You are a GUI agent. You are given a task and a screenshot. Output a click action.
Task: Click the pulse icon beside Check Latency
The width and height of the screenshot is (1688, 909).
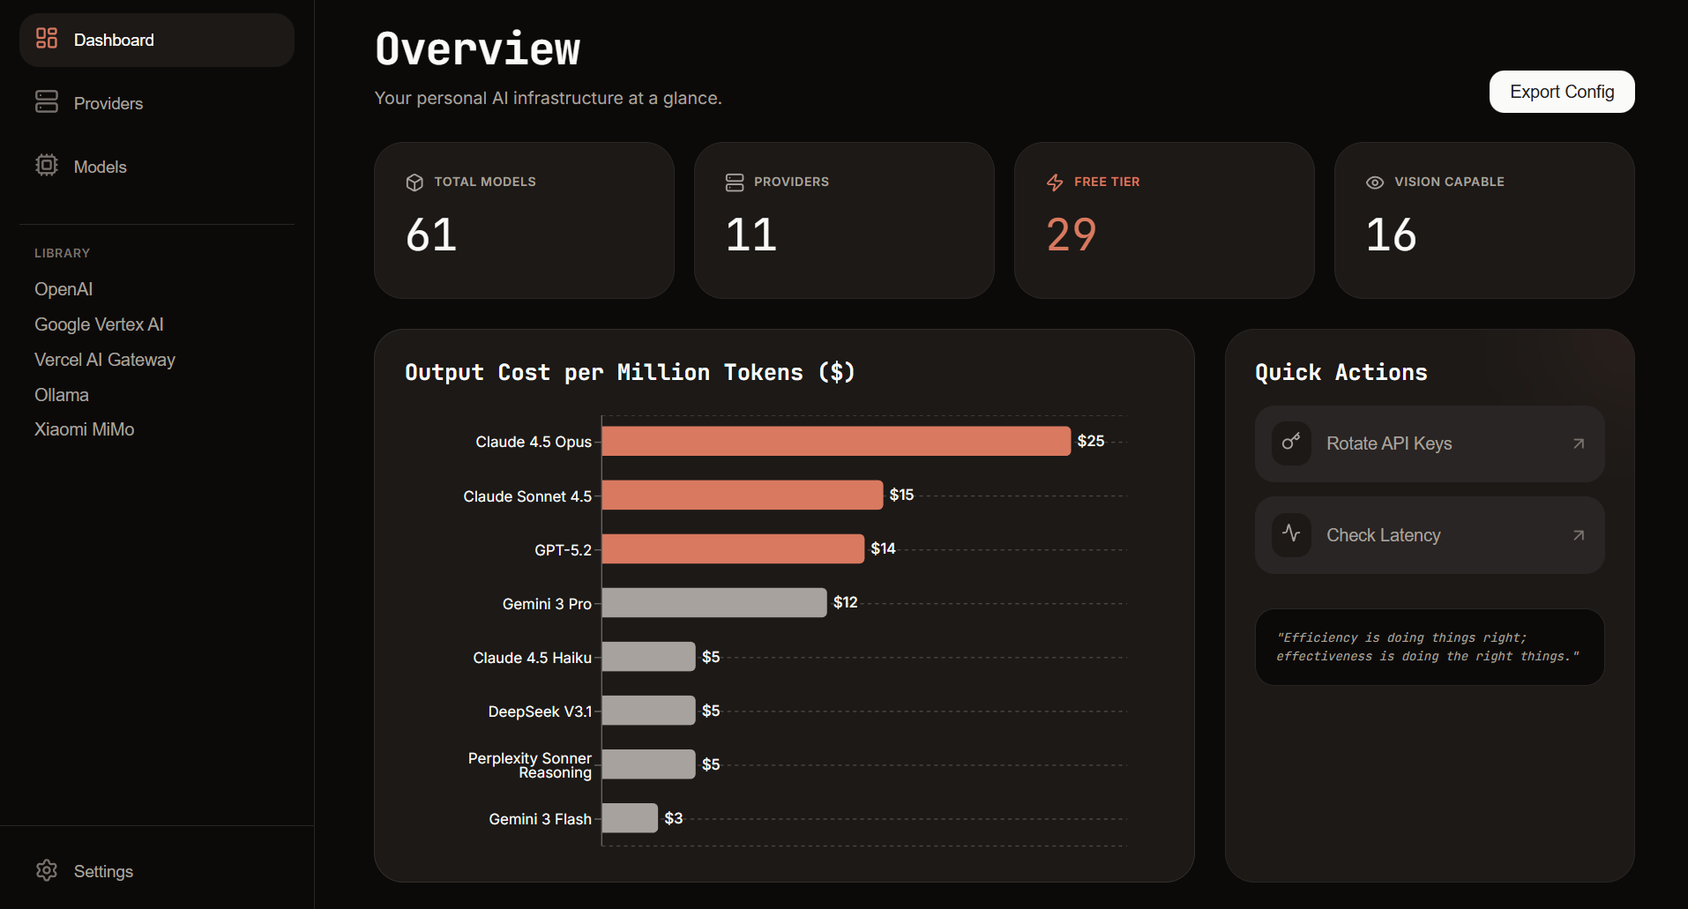(1291, 534)
